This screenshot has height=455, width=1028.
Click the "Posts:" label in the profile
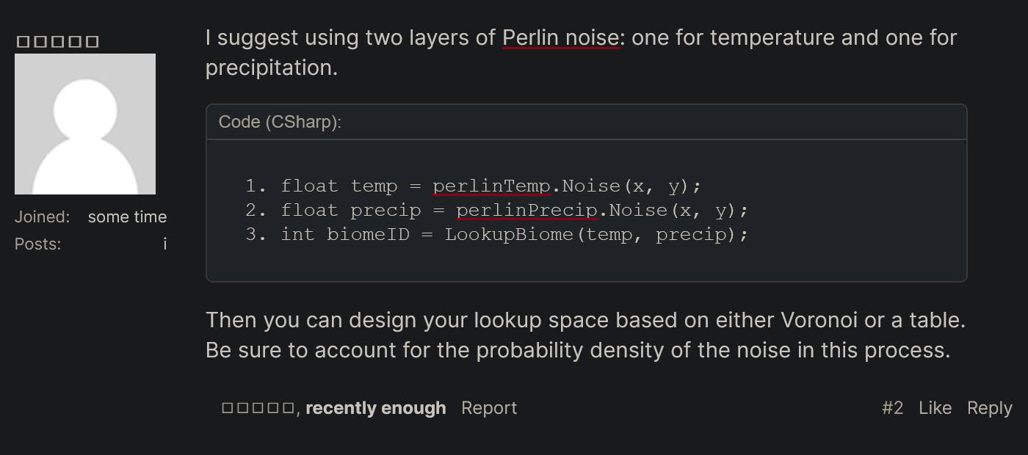pyautogui.click(x=37, y=244)
